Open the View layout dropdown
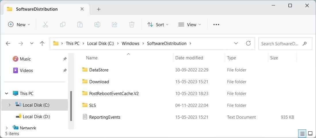The image size is (316, 138). 190,24
